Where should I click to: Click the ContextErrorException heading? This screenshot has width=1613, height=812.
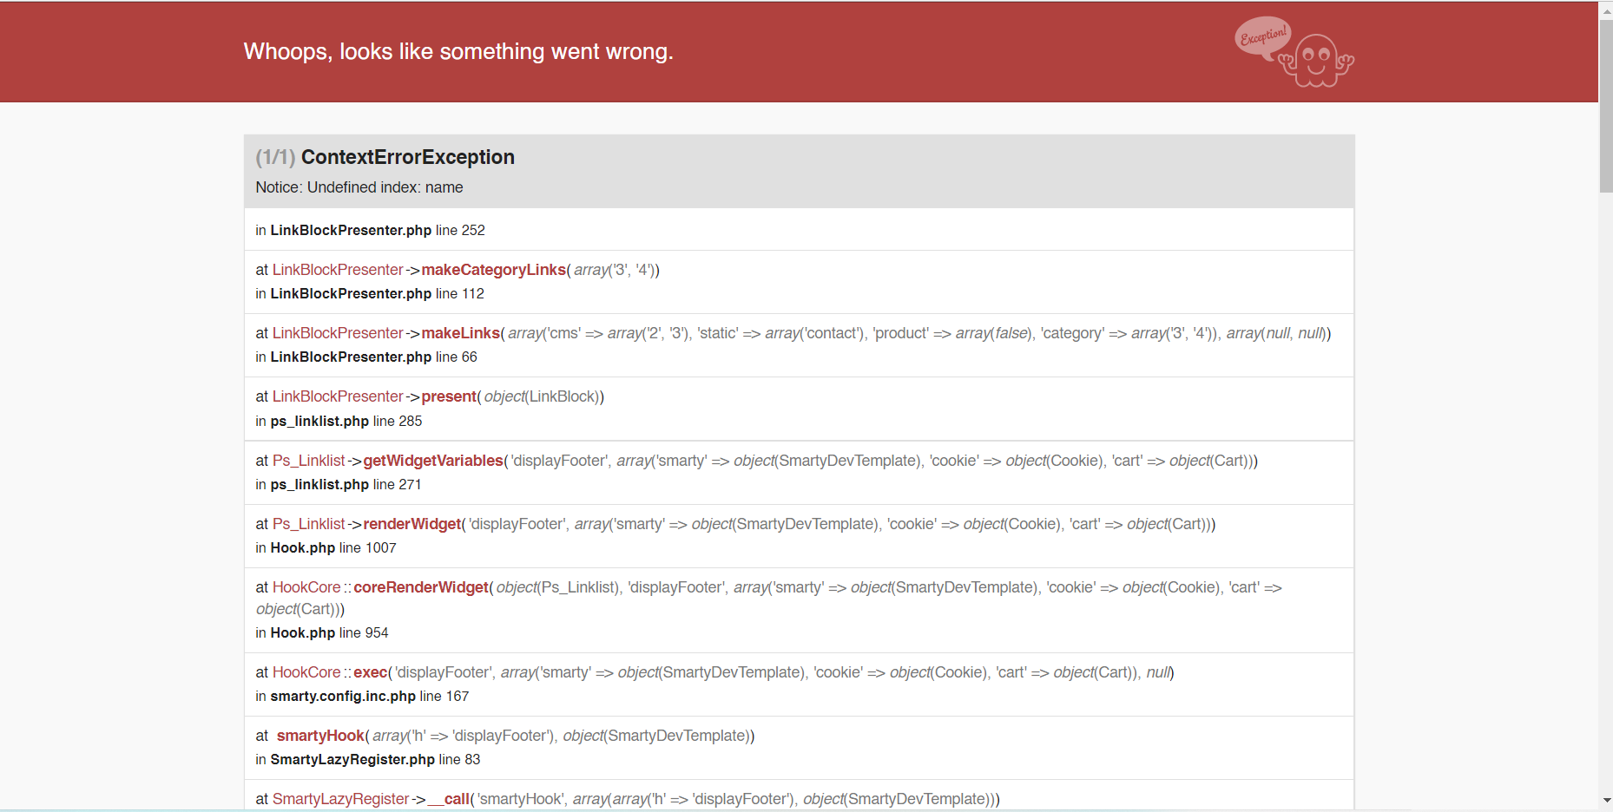tap(408, 157)
